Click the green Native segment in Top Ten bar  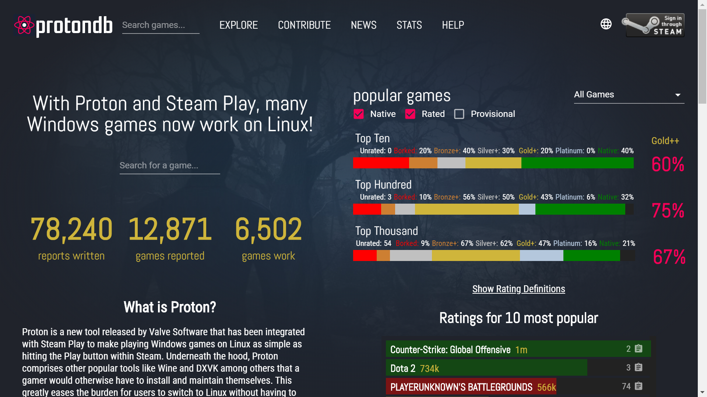click(577, 163)
